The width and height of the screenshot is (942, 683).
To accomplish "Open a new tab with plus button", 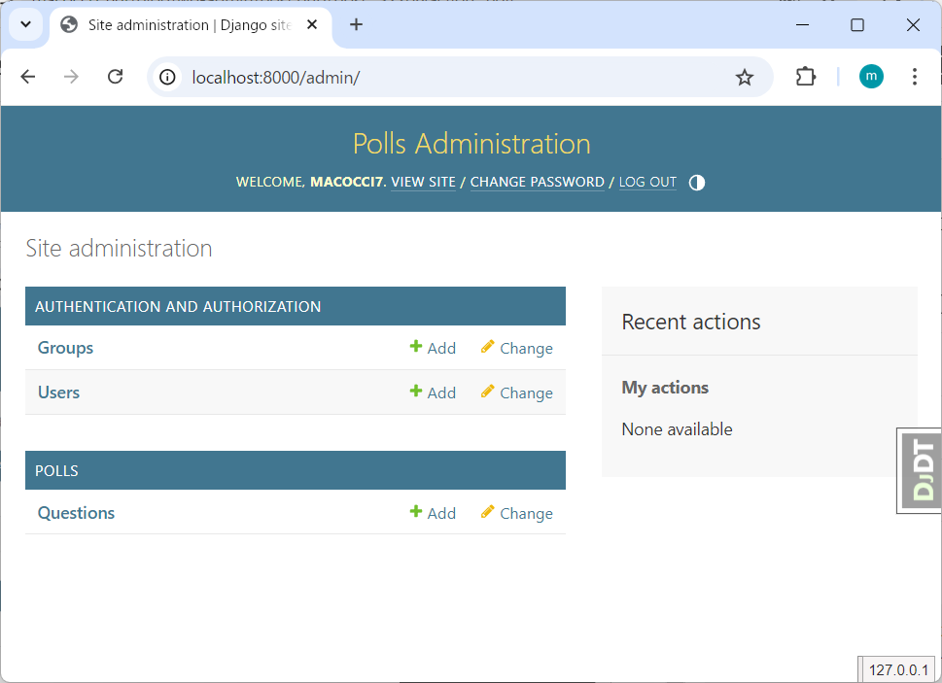I will (356, 25).
